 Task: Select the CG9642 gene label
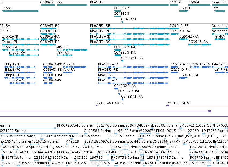[186, 8]
